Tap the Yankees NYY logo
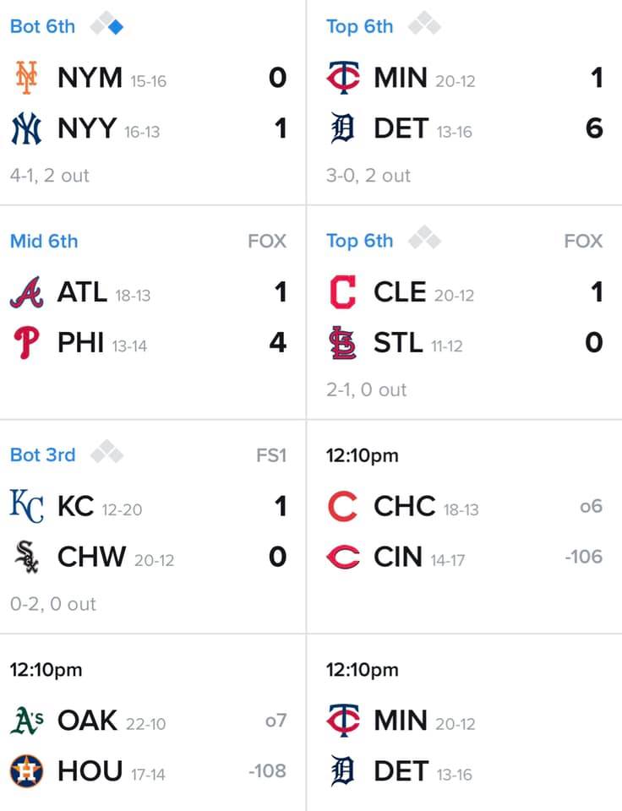 (x=26, y=128)
